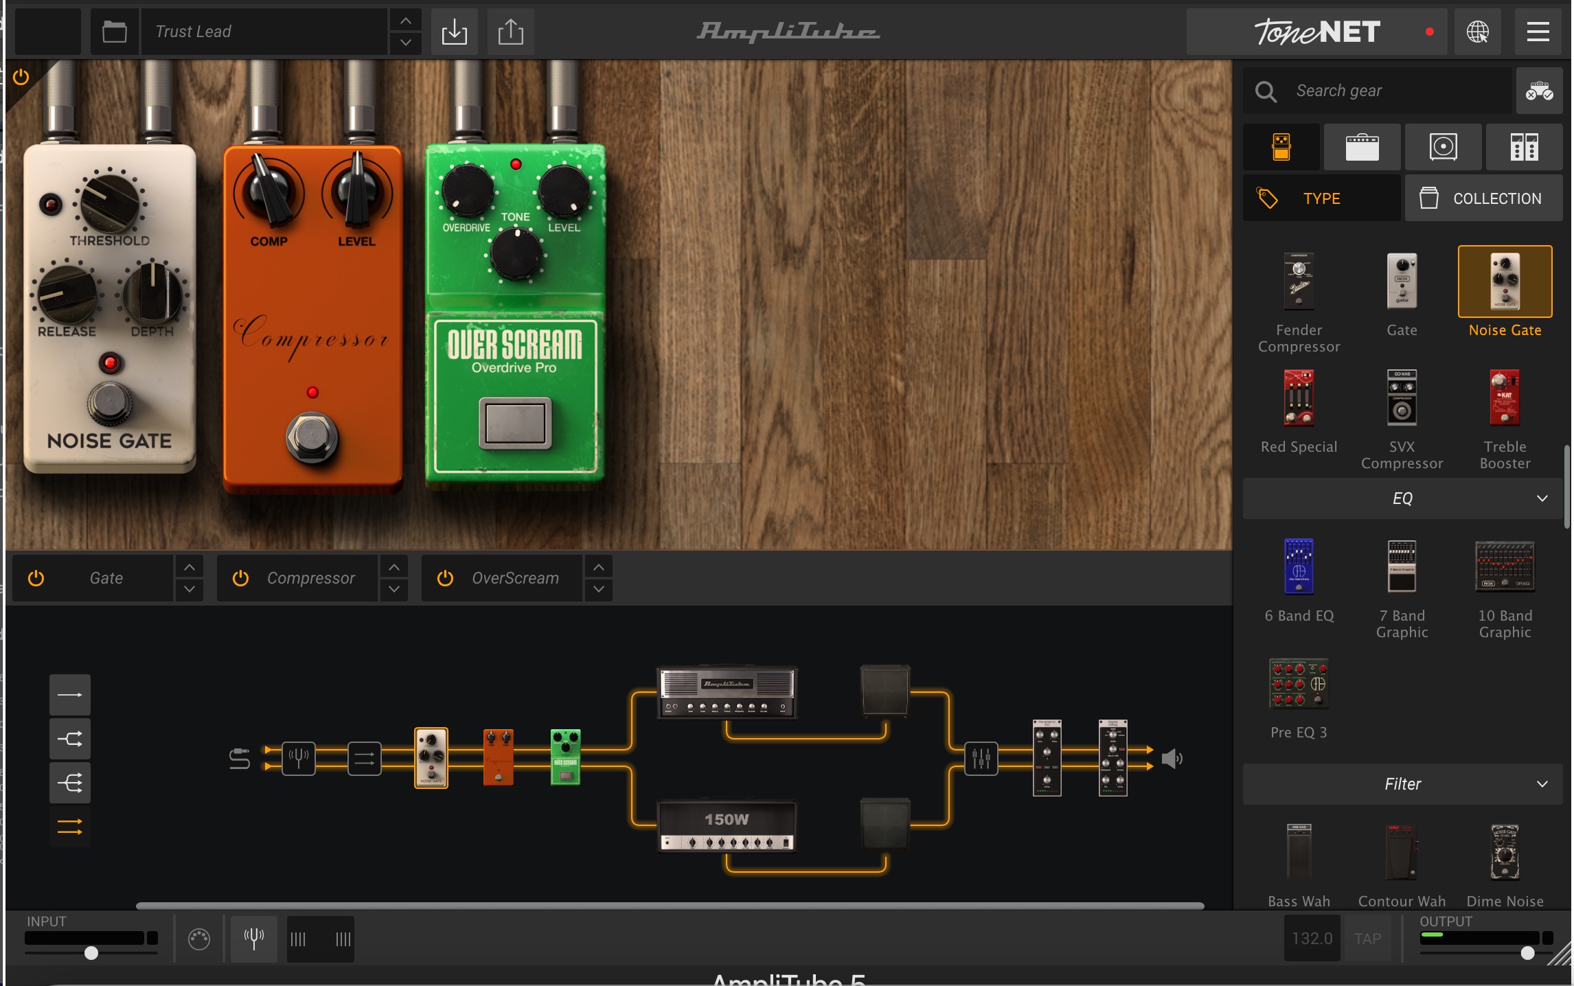The height and width of the screenshot is (986, 1574).
Task: Collapse the Filter section
Action: point(1402,784)
